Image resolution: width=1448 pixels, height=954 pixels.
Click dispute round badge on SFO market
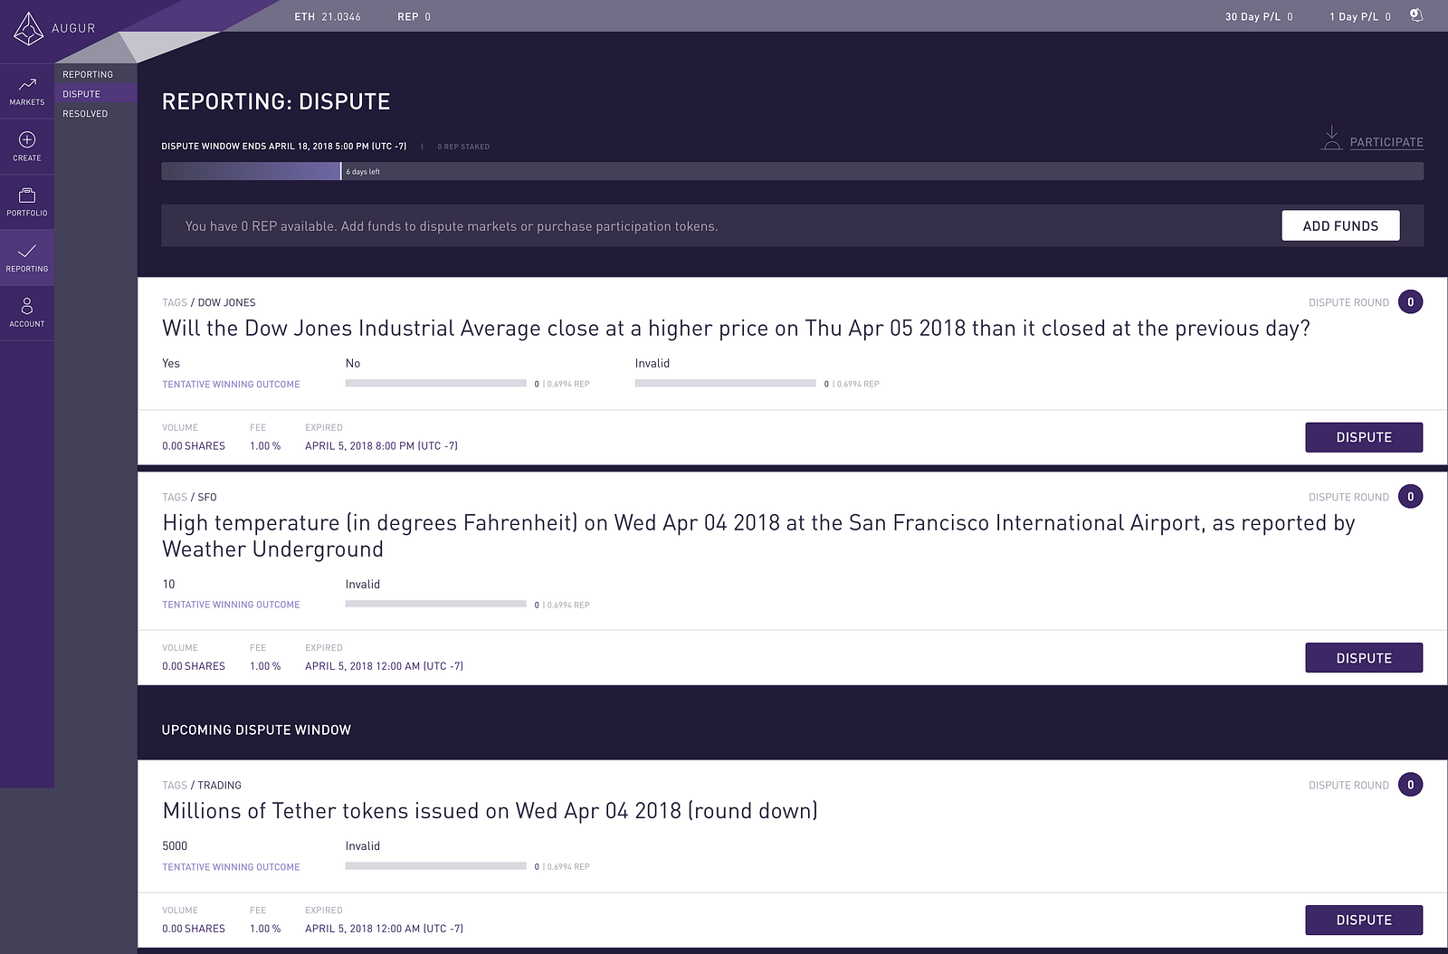coord(1410,497)
